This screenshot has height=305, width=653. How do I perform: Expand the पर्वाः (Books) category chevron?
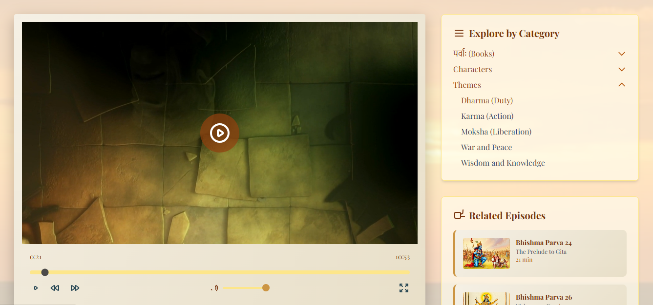[622, 54]
